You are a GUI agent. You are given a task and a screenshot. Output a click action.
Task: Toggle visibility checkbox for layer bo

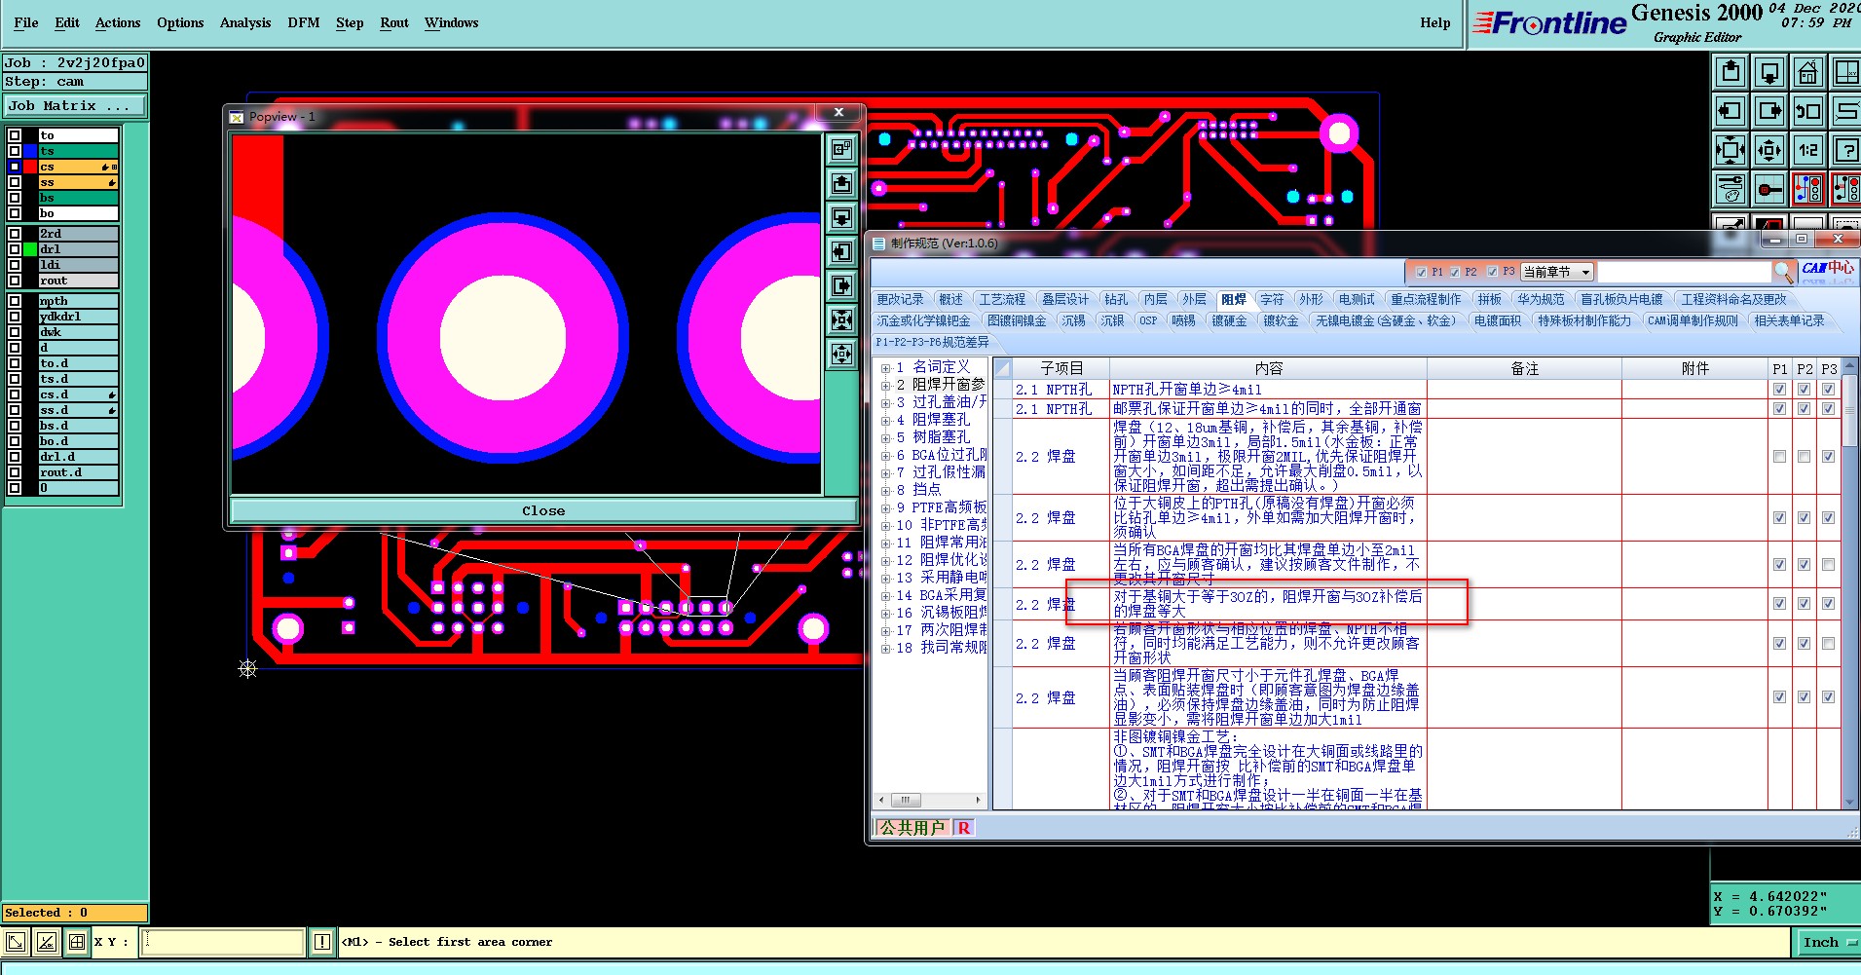pyautogui.click(x=15, y=213)
